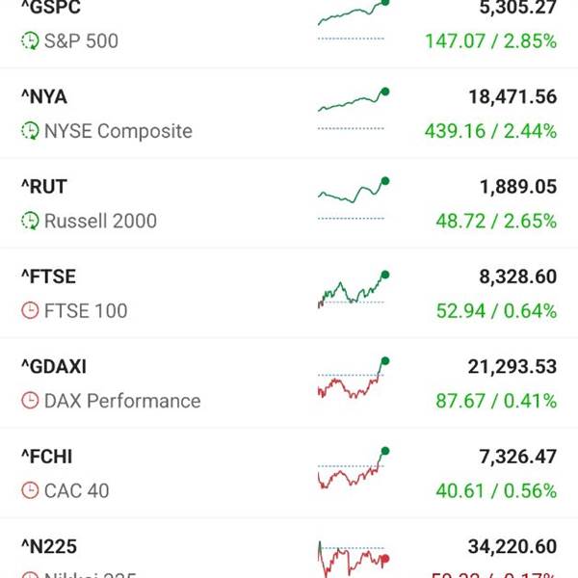Screen dimensions: 578x578
Task: Open the ^RUT sparkline chart
Action: pyautogui.click(x=354, y=199)
